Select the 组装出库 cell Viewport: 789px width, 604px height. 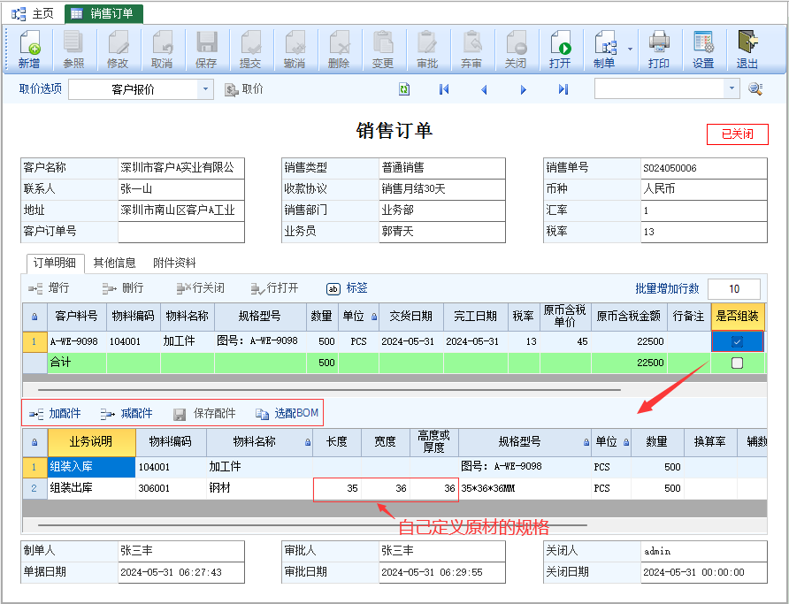[92, 488]
